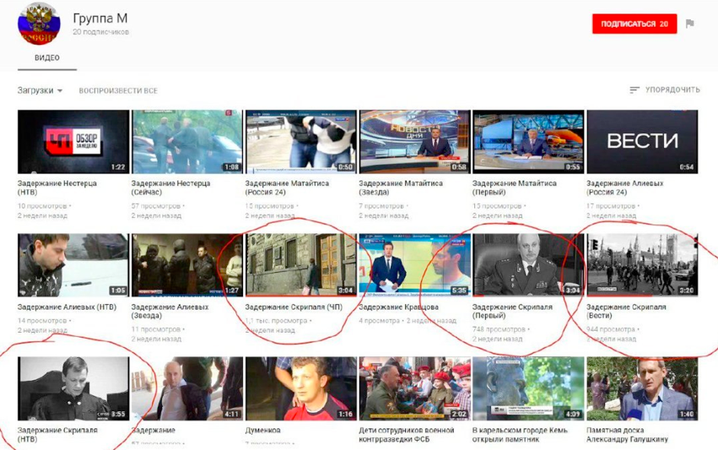The width and height of the screenshot is (718, 450).
Task: Open thumbnail of Задержание Скрипаля (НТВ)
Action: tap(73, 388)
